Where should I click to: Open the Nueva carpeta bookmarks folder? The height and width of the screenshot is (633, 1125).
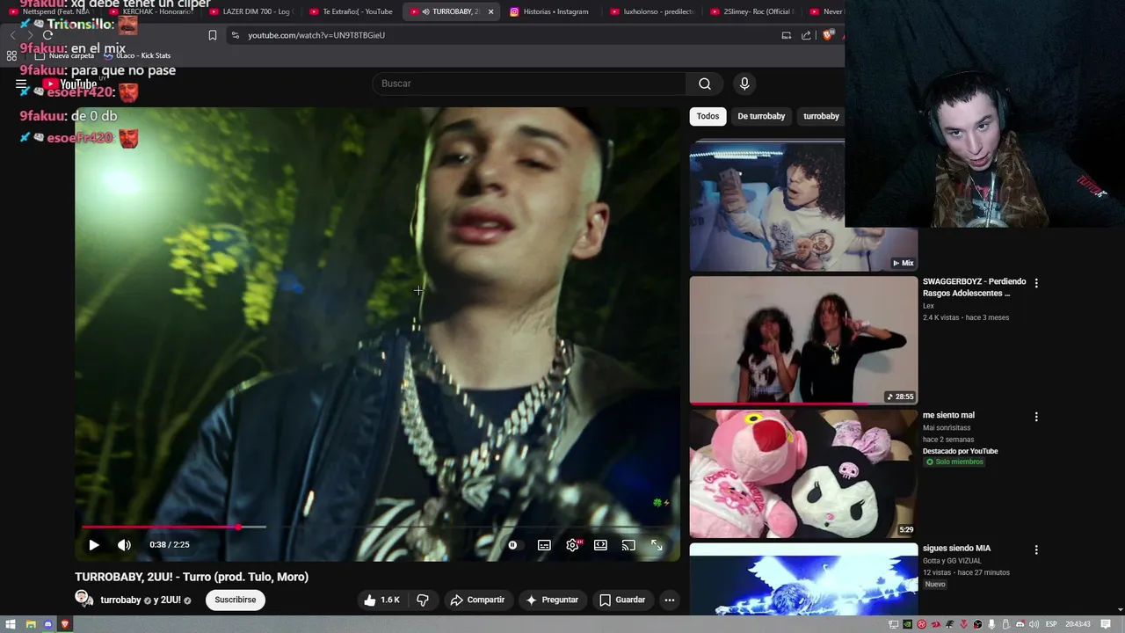pos(64,55)
